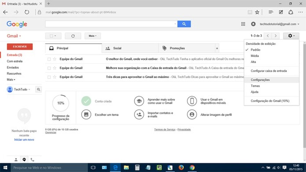
Task: Click the Make a Web Note icon
Action: point(281,12)
